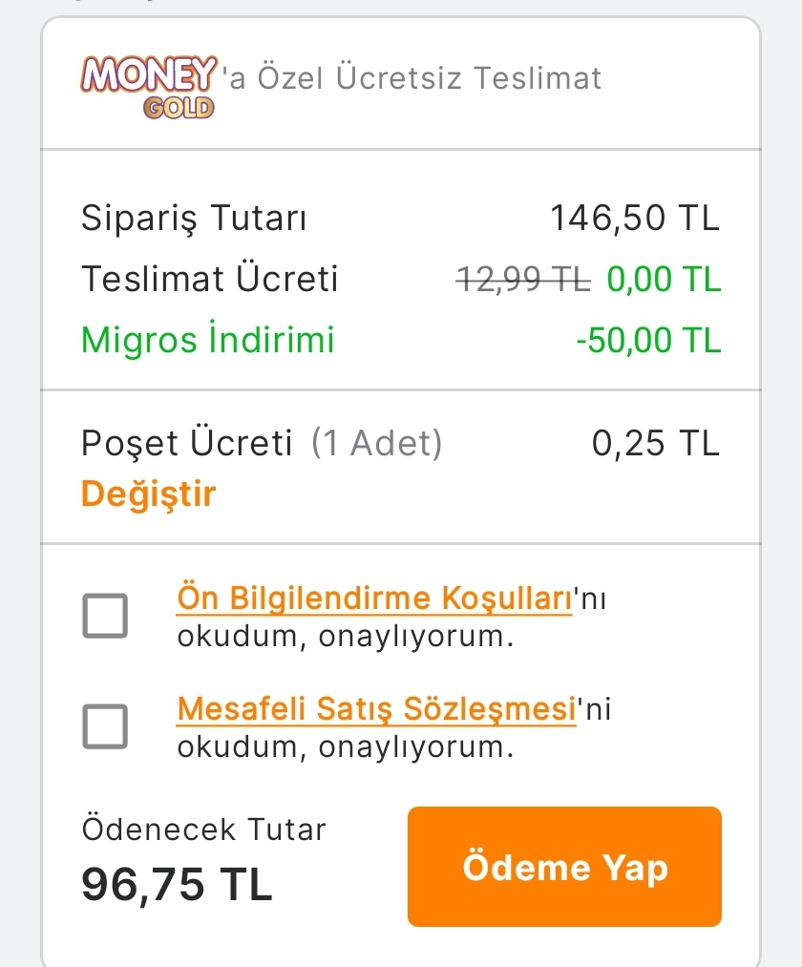Select the -50,00 TL discount amount
802x967 pixels.
[648, 340]
